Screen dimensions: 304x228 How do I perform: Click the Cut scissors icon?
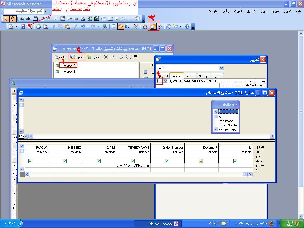click(x=54, y=26)
